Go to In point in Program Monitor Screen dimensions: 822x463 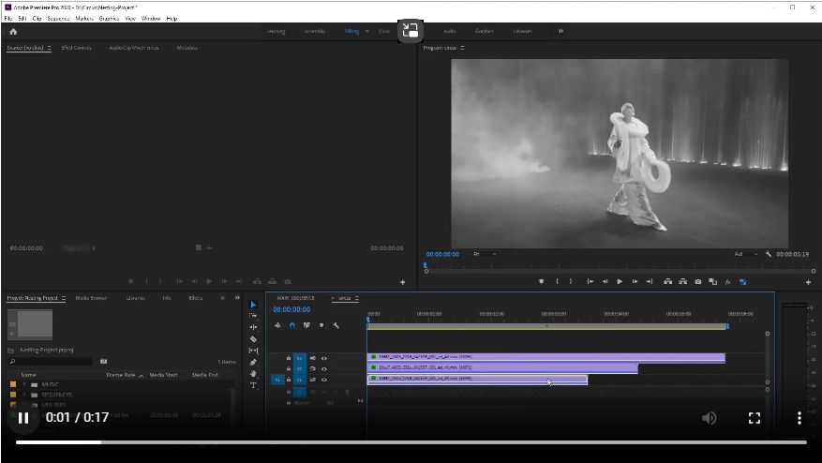coord(590,281)
